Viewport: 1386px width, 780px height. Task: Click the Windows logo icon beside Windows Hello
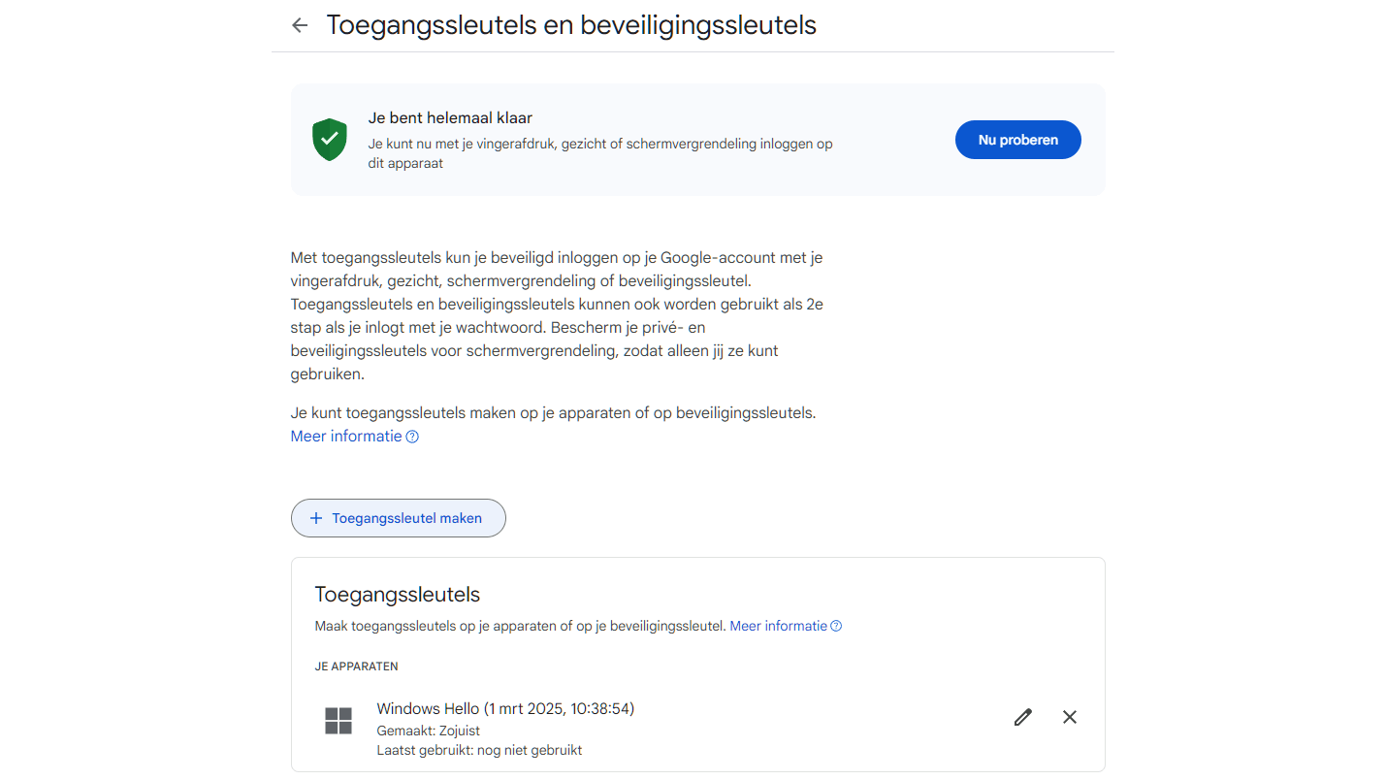pos(338,721)
